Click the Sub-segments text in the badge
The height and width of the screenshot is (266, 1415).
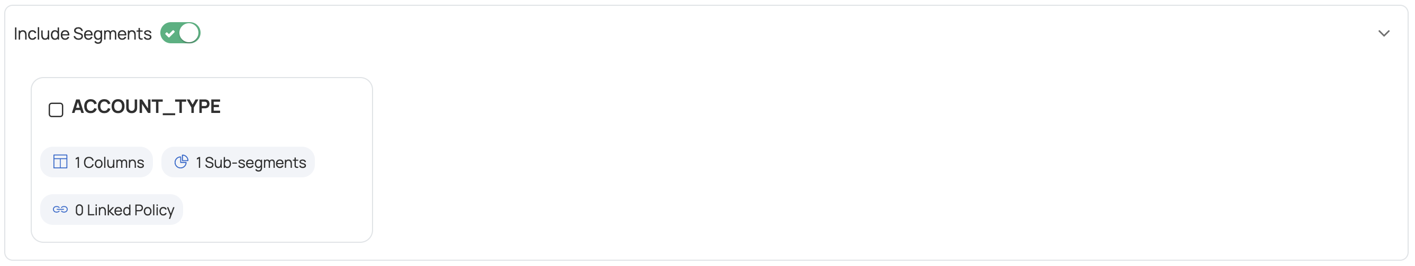click(256, 163)
